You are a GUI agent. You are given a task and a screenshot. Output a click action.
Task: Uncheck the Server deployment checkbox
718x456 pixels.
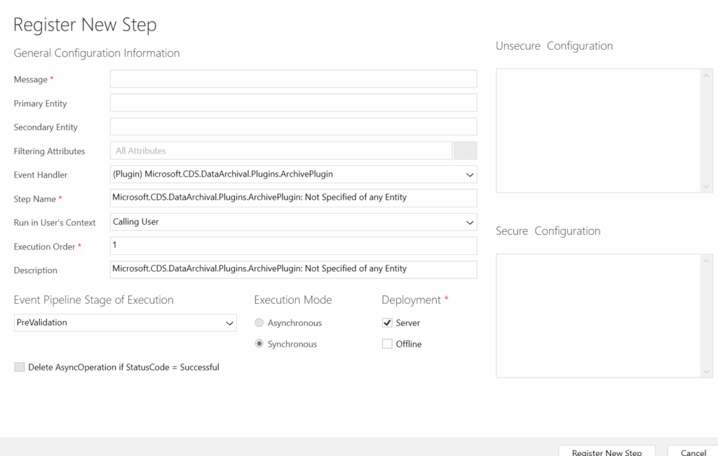tap(387, 323)
